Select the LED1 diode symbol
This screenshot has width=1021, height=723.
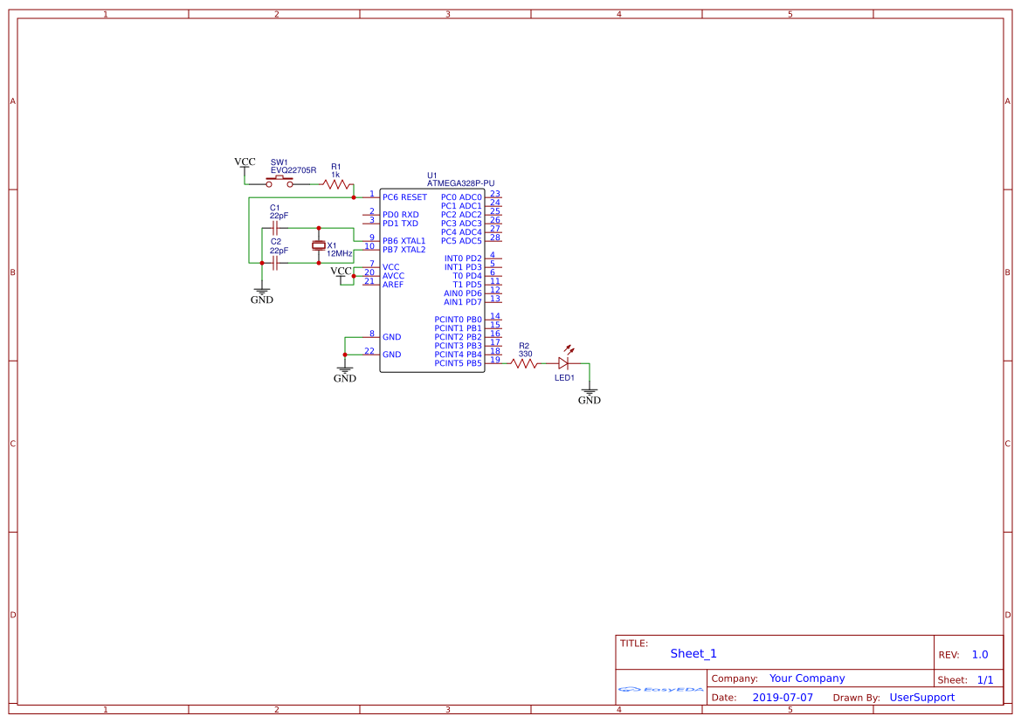[565, 362]
